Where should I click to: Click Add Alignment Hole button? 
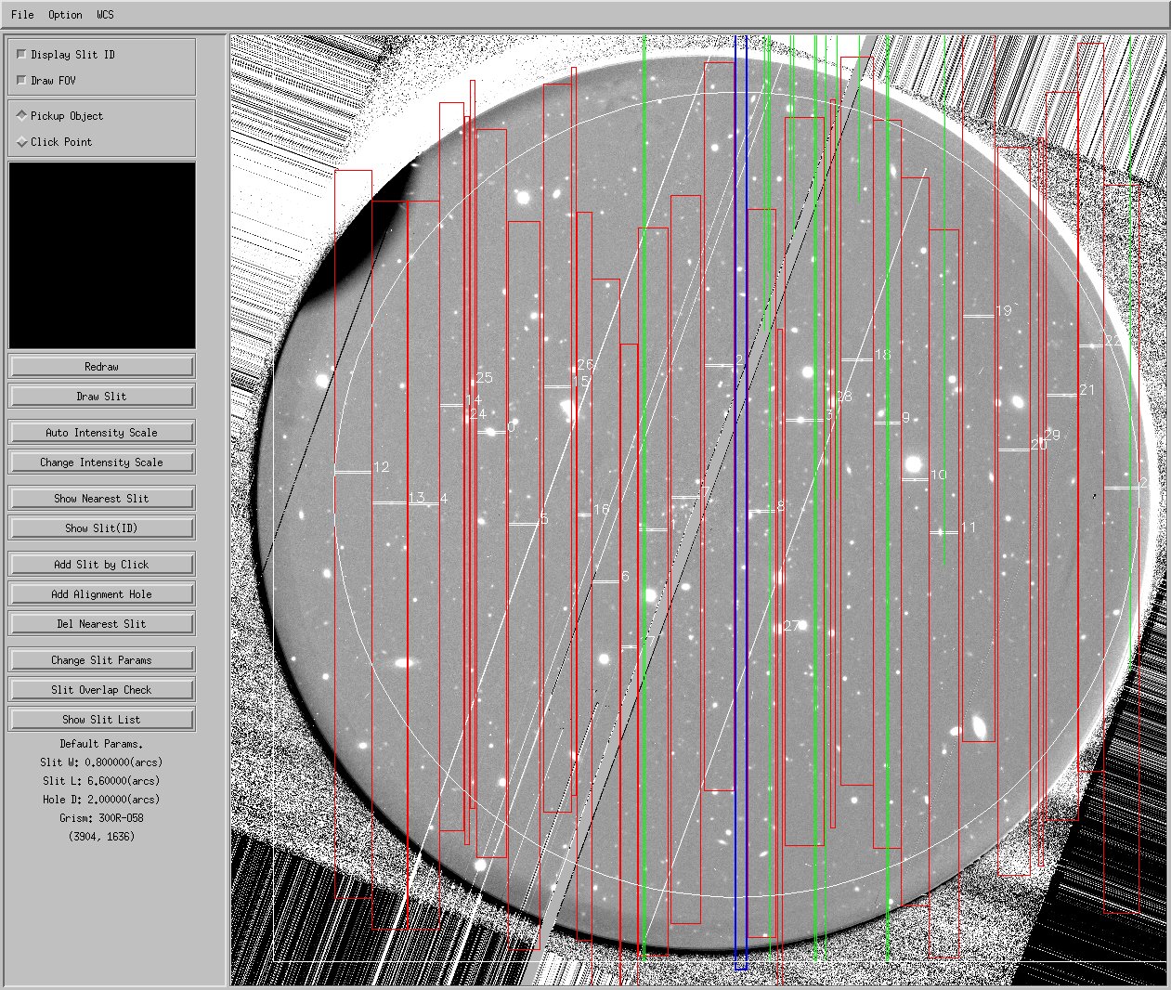click(x=101, y=593)
